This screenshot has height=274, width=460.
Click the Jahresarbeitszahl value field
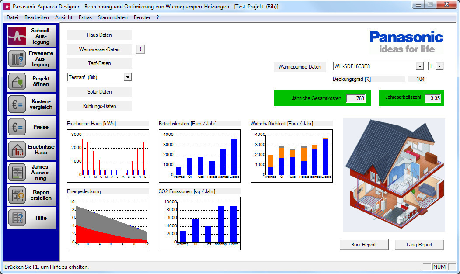point(433,98)
